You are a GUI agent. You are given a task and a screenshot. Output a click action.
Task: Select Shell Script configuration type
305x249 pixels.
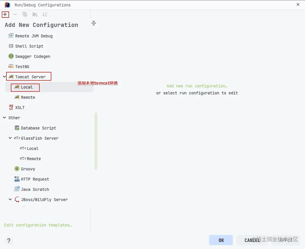pos(29,46)
